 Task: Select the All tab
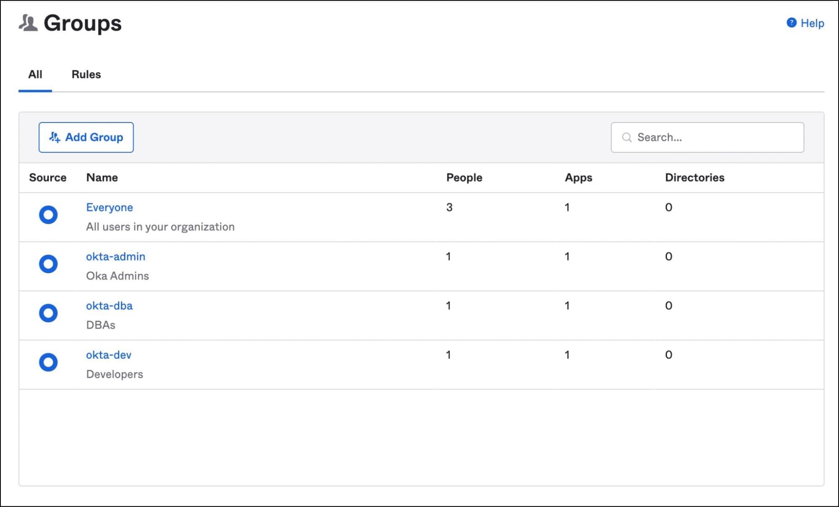pyautogui.click(x=35, y=74)
